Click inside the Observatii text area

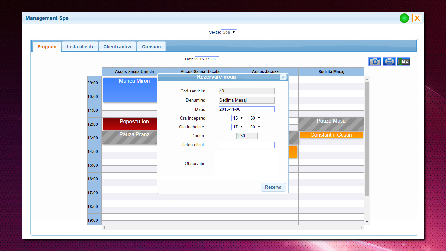pos(247,163)
